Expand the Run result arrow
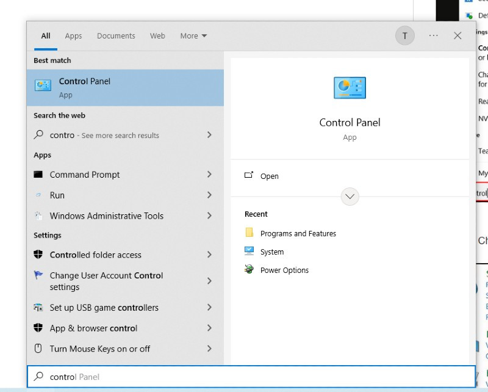Viewport: 488px width, 392px height. [209, 195]
